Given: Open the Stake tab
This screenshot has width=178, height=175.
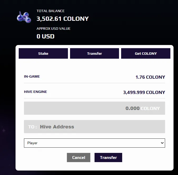Looking at the screenshot, I should click(x=43, y=53).
